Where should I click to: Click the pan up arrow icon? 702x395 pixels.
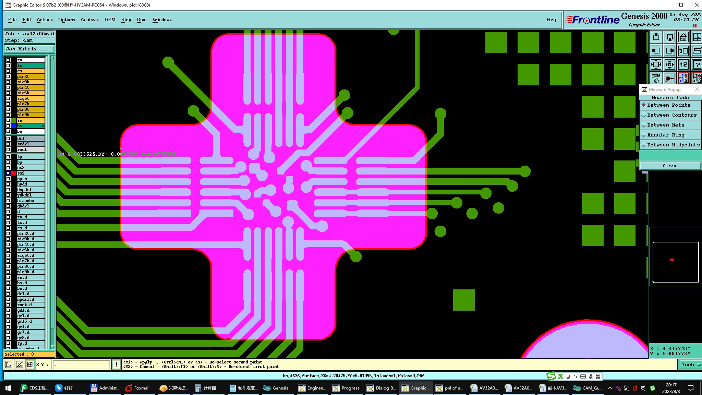pos(656,37)
